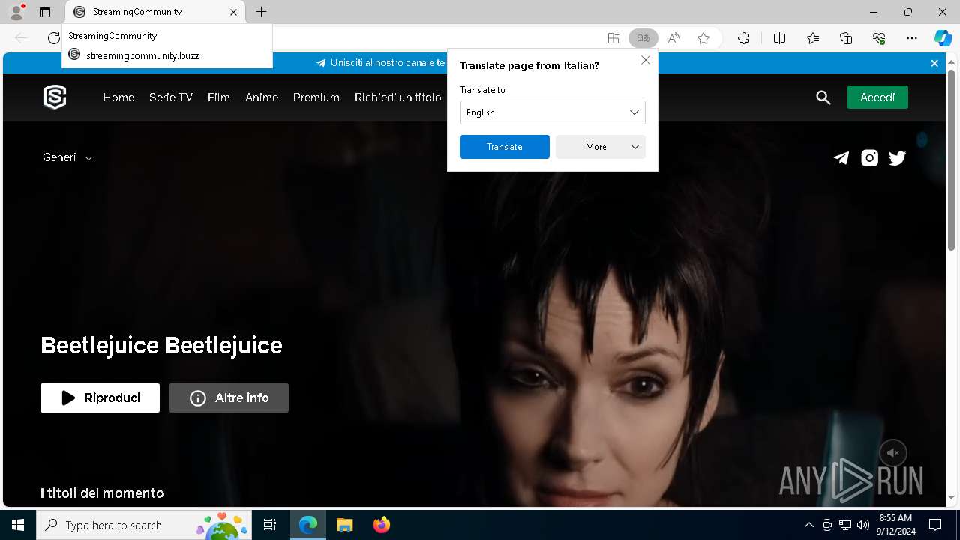Go to the Film section
The width and height of the screenshot is (960, 540).
(x=219, y=97)
